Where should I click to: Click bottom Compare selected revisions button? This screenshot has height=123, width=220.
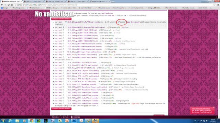(61, 109)
